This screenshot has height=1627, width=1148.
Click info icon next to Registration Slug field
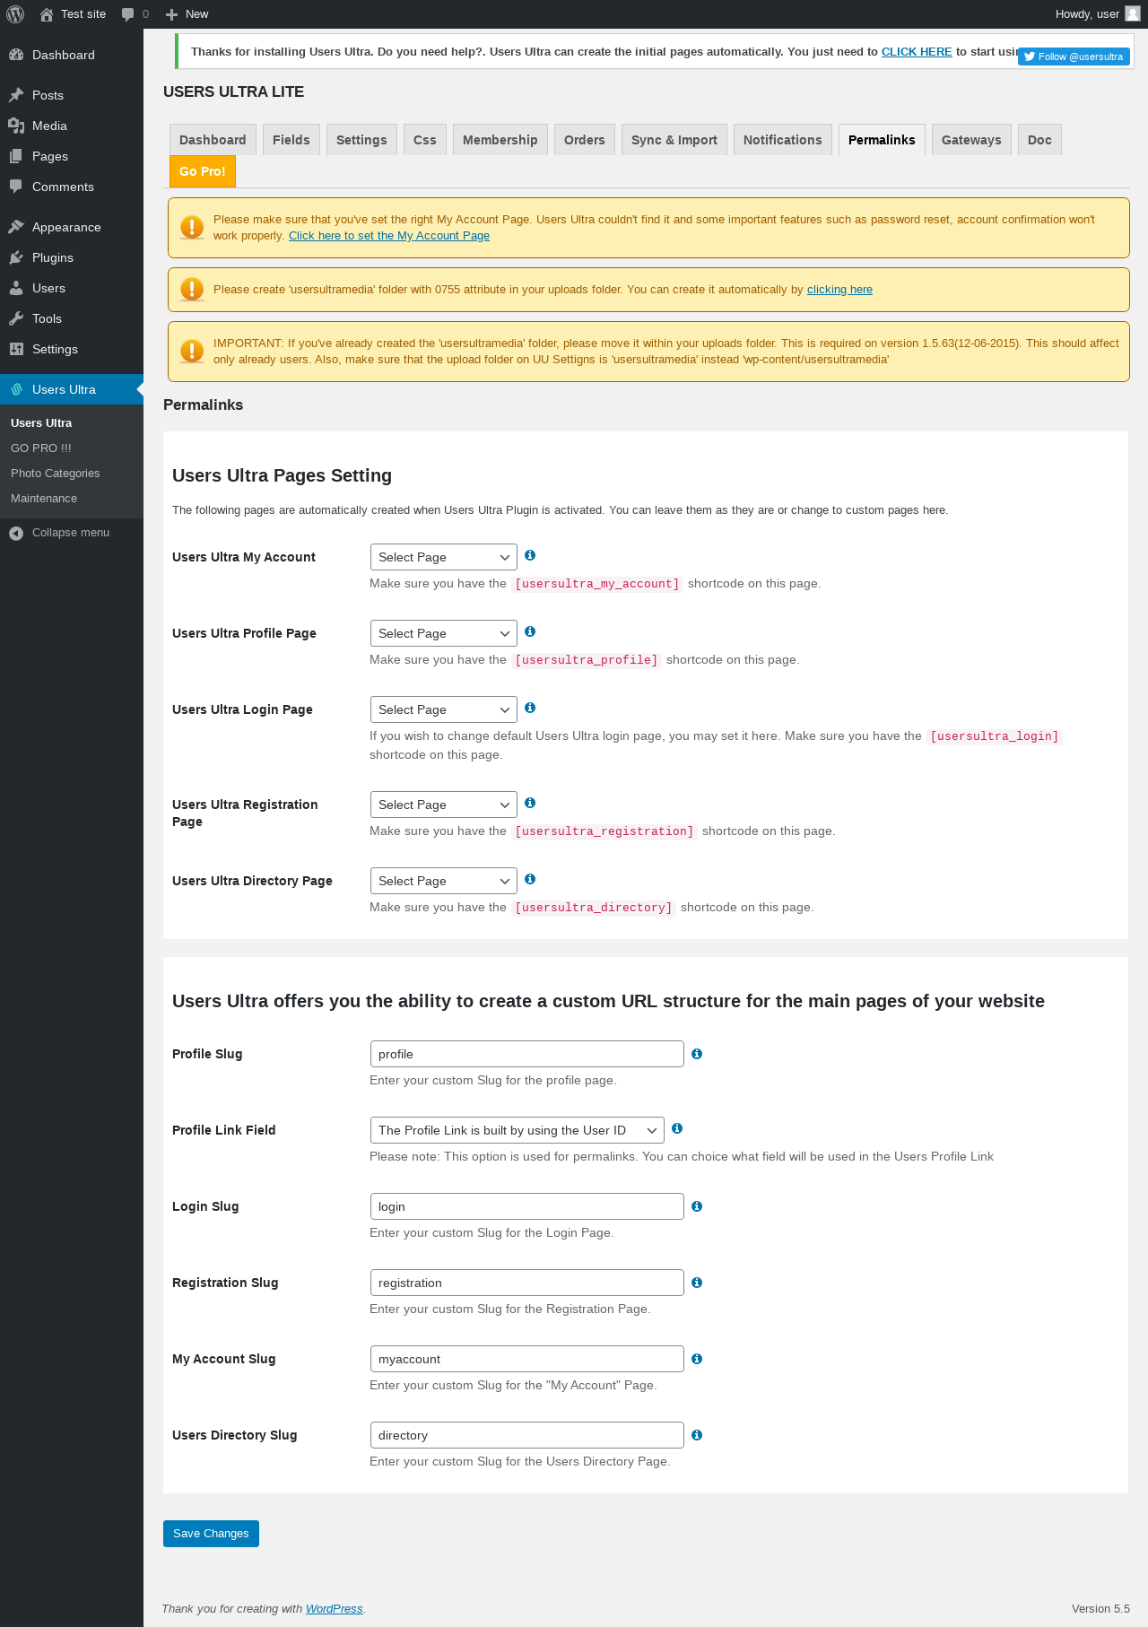(697, 1283)
